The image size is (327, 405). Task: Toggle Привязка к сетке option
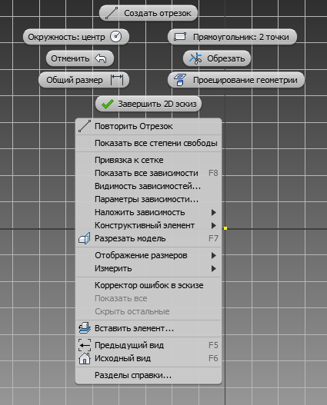[x=148, y=160]
